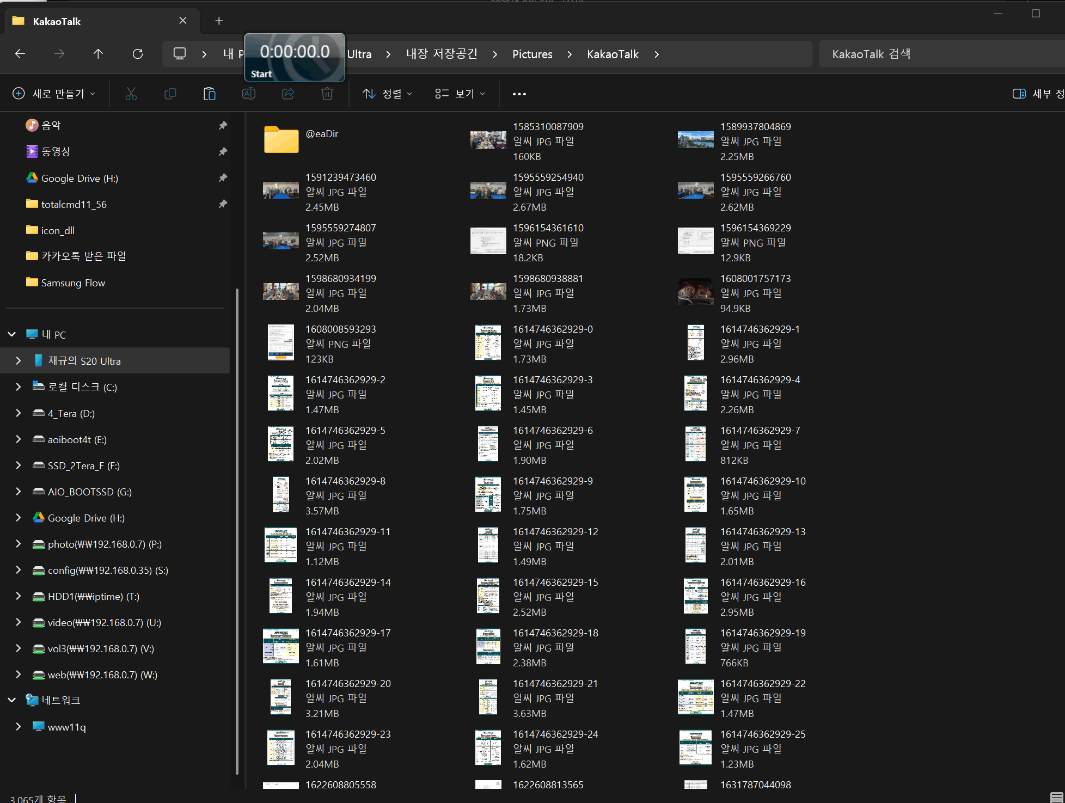
Task: Expand the 로컬 디스크 (C:) tree node
Action: click(18, 387)
